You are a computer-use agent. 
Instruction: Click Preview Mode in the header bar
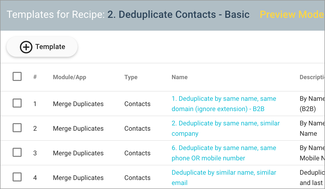(291, 15)
